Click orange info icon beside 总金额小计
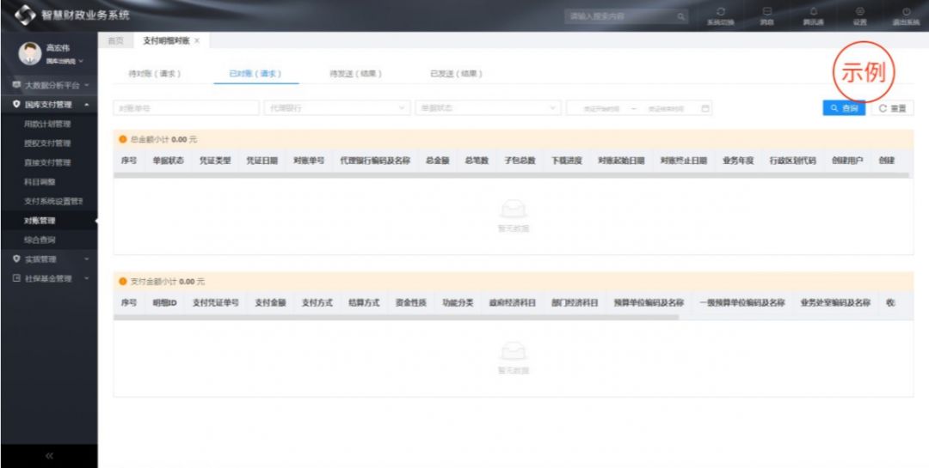The height and width of the screenshot is (468, 929). pyautogui.click(x=123, y=140)
